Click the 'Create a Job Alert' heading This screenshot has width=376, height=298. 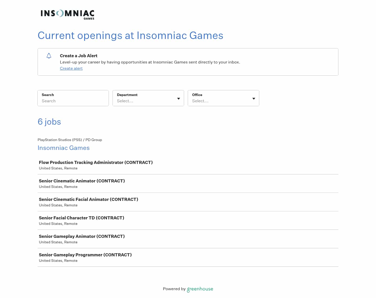click(x=79, y=56)
